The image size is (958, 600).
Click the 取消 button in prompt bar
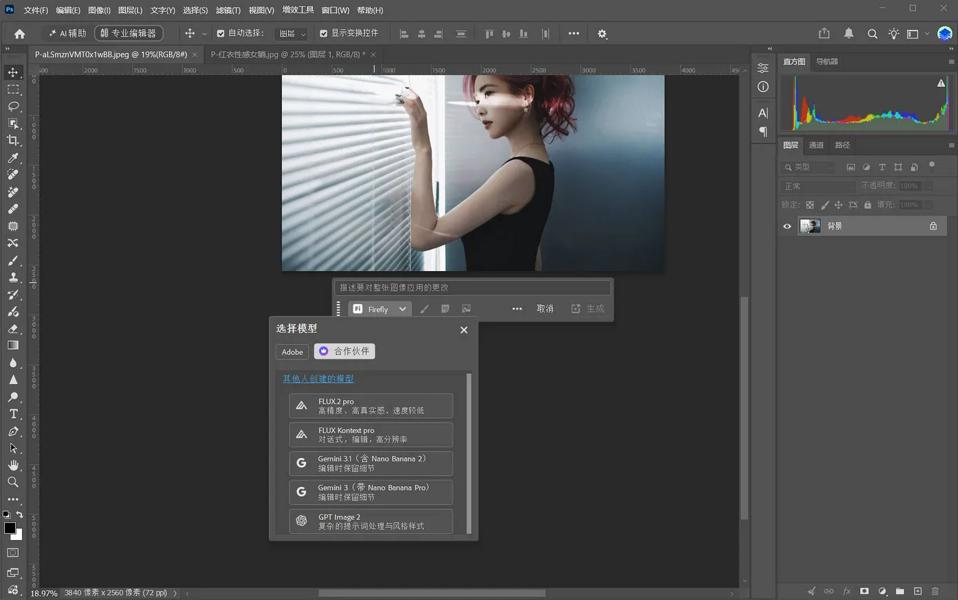tap(545, 309)
